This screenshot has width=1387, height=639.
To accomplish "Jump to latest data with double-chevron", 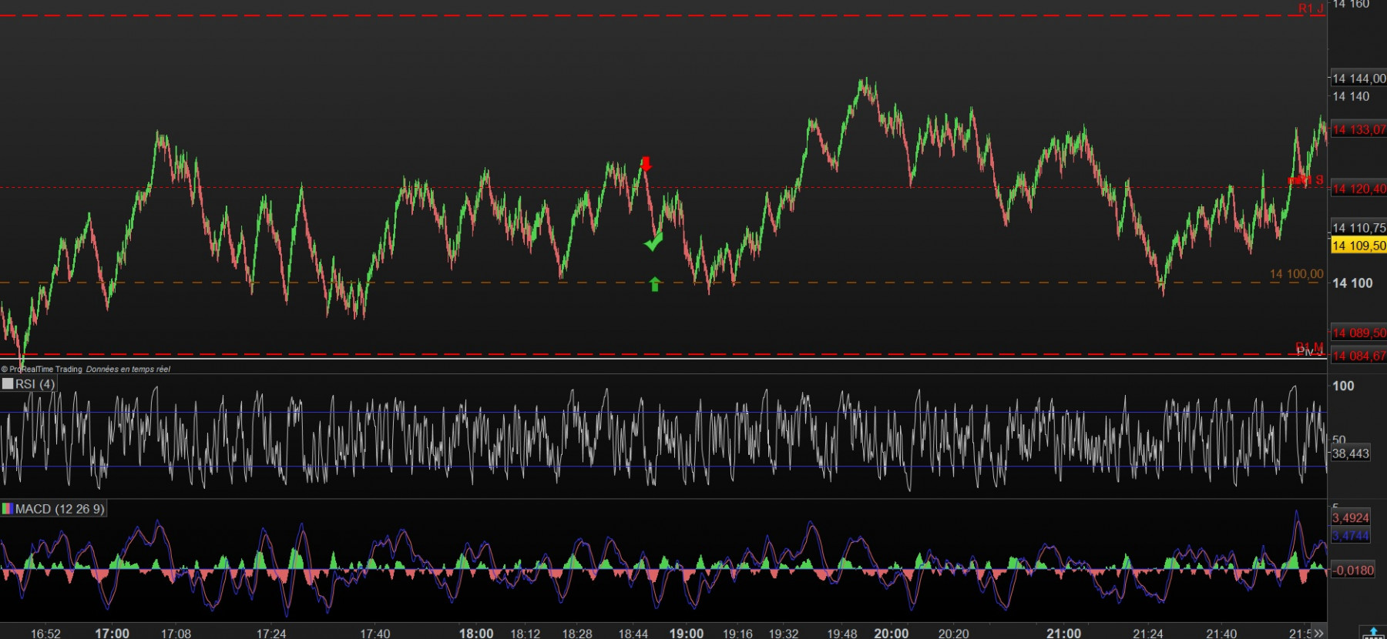I will pyautogui.click(x=1318, y=633).
